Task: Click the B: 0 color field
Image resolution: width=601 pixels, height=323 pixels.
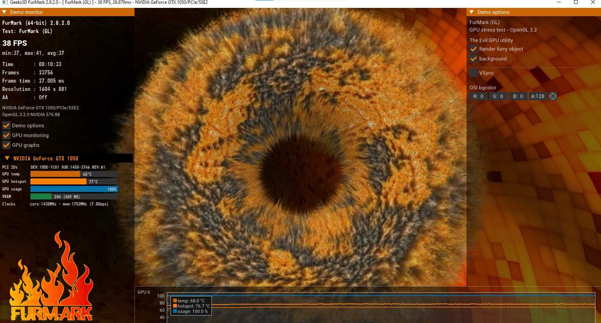Action: pyautogui.click(x=518, y=96)
